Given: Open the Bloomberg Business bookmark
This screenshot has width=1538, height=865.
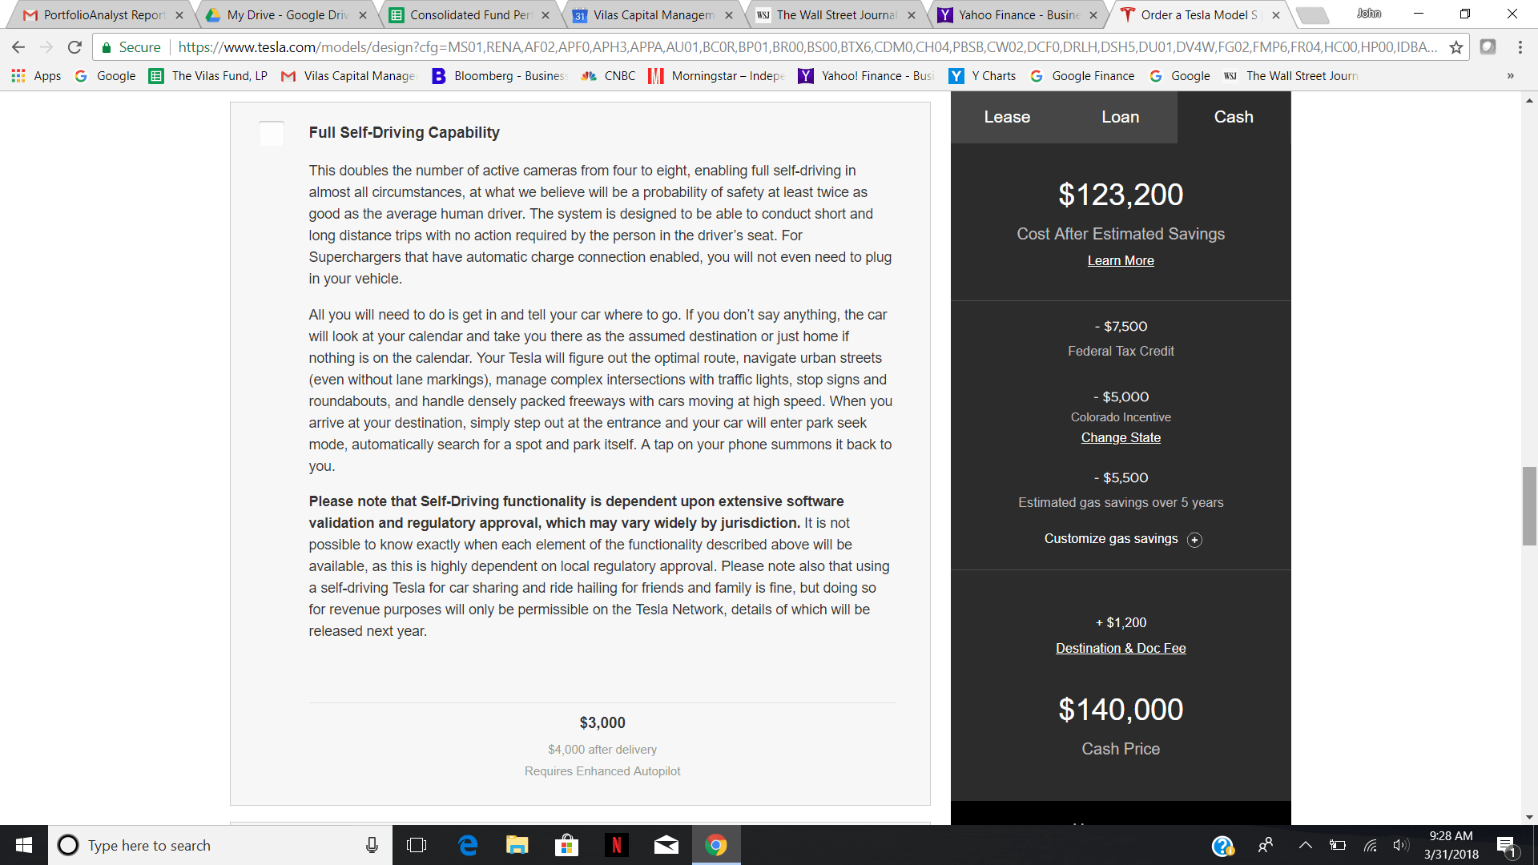Looking at the screenshot, I should [x=498, y=76].
